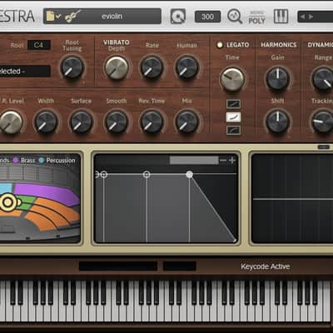Select the top legato curve shape

click(233, 104)
